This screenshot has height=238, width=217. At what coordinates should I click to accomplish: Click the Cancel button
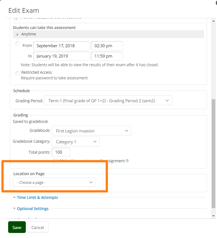click(x=38, y=227)
